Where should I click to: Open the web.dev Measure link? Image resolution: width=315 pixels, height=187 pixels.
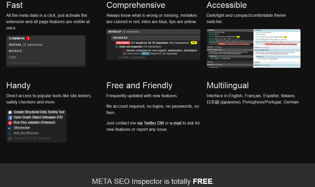click(x=26, y=133)
